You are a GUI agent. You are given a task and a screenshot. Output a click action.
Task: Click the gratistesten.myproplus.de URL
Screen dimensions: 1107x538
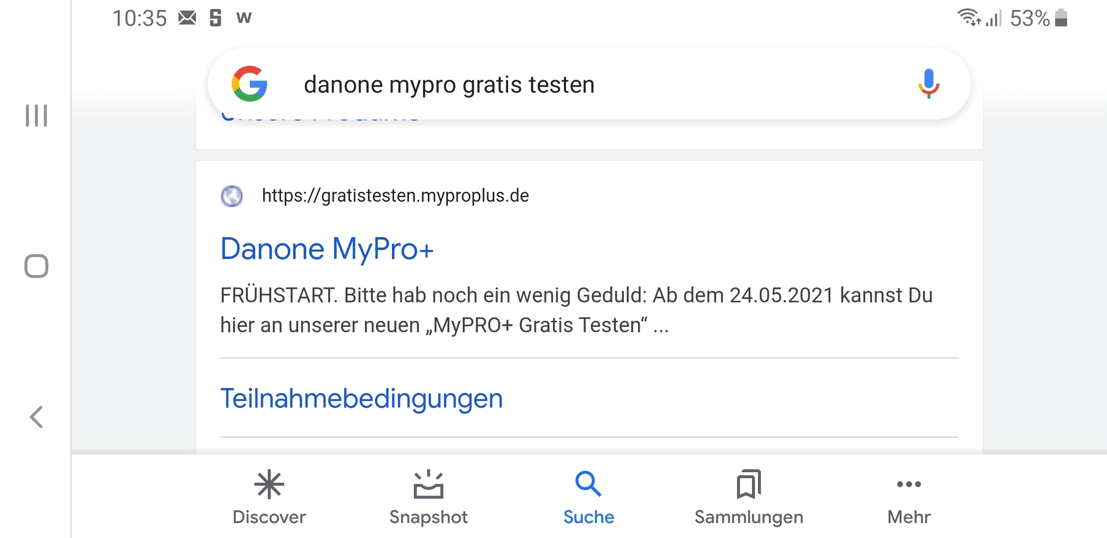(x=395, y=196)
